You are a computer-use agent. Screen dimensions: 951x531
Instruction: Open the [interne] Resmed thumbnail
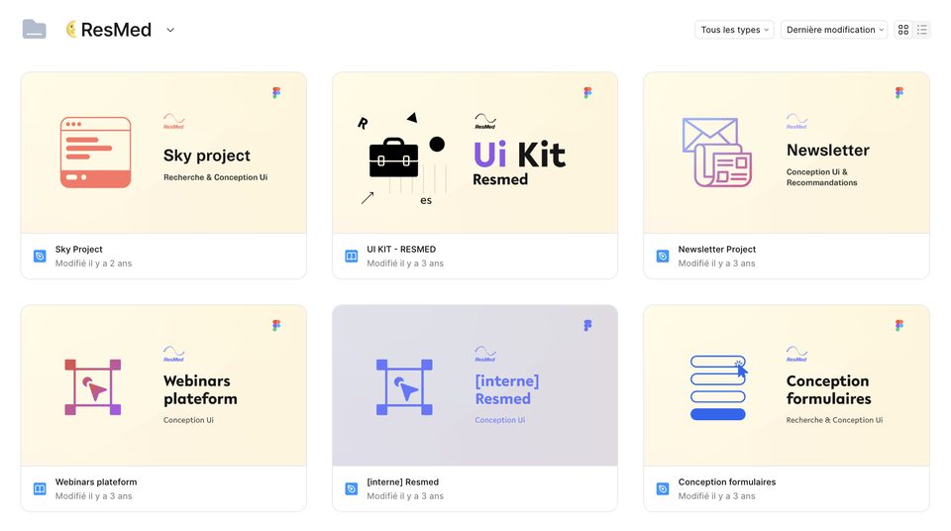(x=475, y=385)
